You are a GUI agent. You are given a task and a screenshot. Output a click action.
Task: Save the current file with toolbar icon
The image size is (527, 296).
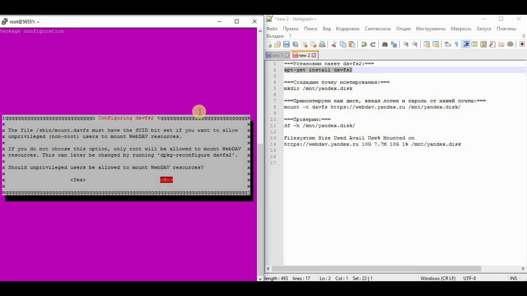[286, 44]
